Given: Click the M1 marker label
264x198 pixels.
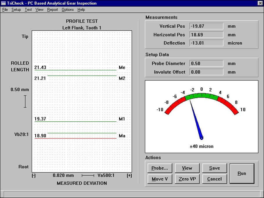Looking at the screenshot, I should pos(122,119).
